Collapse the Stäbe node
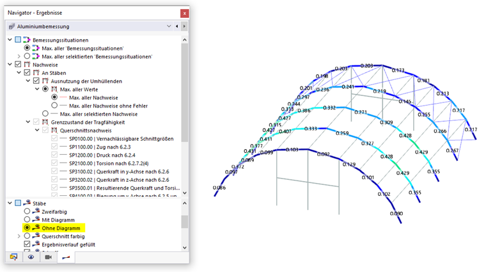The width and height of the screenshot is (486, 272). coord(10,203)
